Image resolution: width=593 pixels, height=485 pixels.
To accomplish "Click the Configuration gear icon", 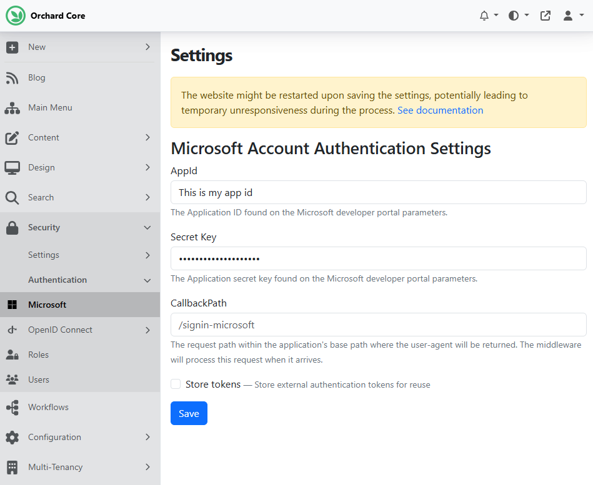I will click(x=12, y=438).
